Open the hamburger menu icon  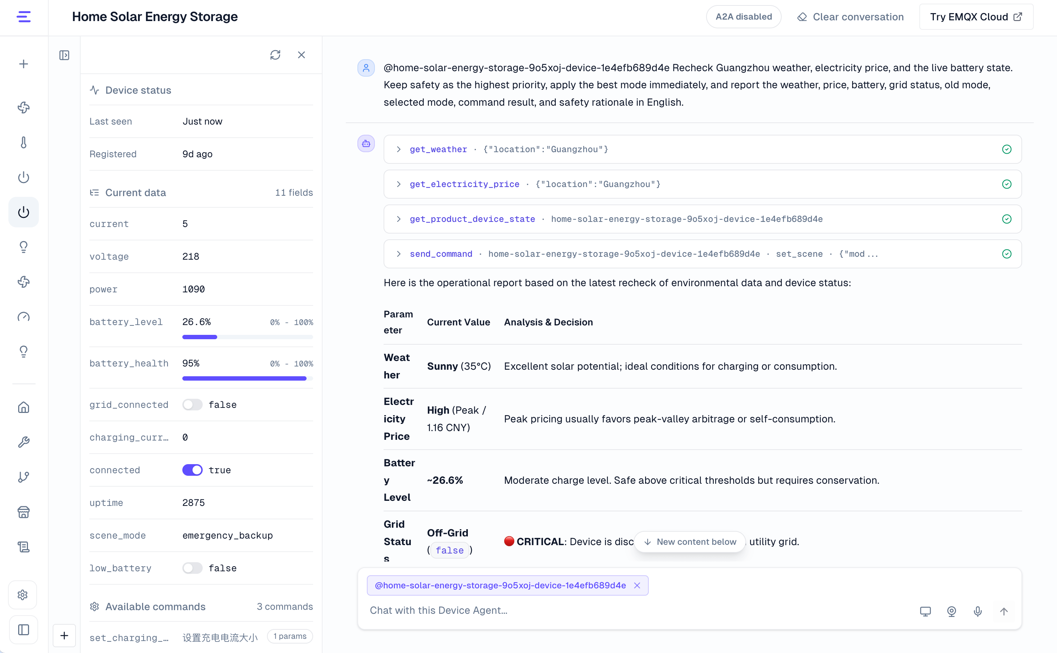pyautogui.click(x=24, y=17)
